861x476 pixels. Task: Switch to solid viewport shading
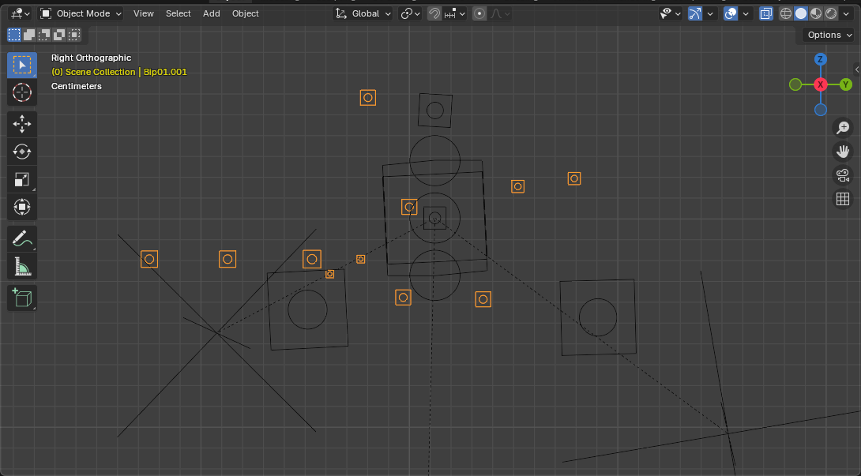[x=801, y=13]
